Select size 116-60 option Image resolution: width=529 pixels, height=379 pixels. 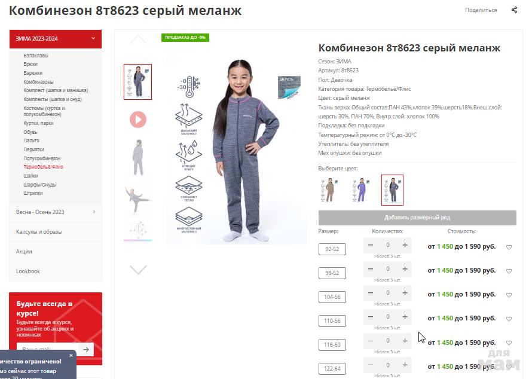coord(332,345)
